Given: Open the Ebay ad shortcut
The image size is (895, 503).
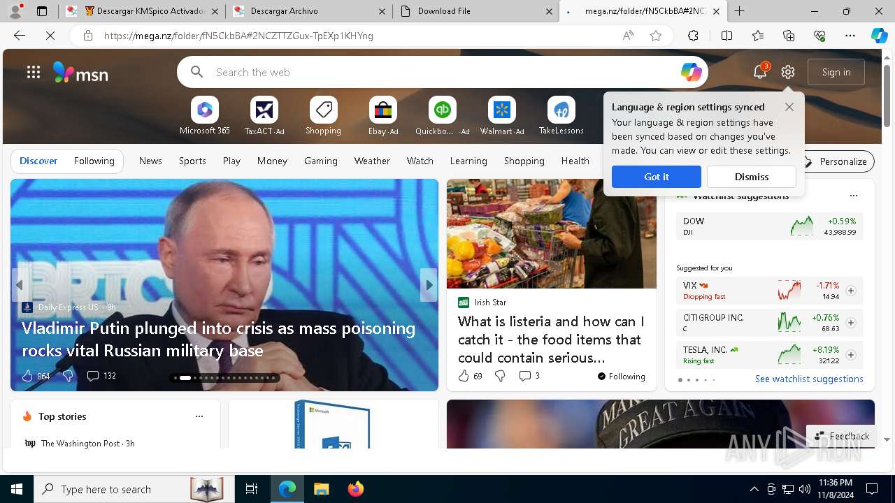Looking at the screenshot, I should [x=383, y=116].
